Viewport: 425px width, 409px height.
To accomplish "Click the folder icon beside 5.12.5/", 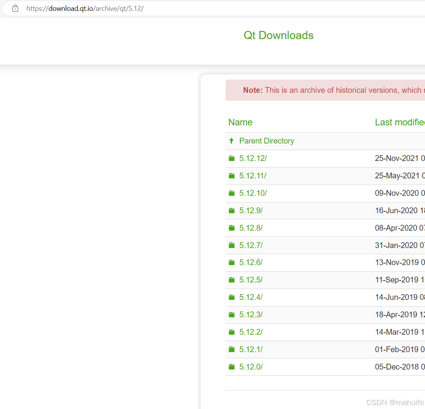I will [x=232, y=280].
